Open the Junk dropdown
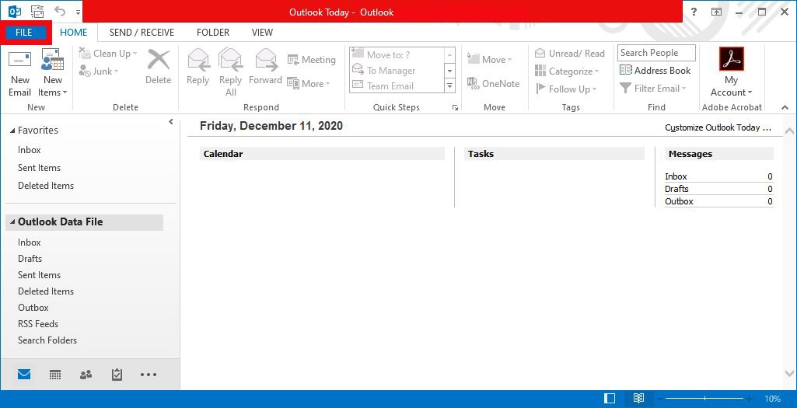This screenshot has height=408, width=797. tap(99, 71)
